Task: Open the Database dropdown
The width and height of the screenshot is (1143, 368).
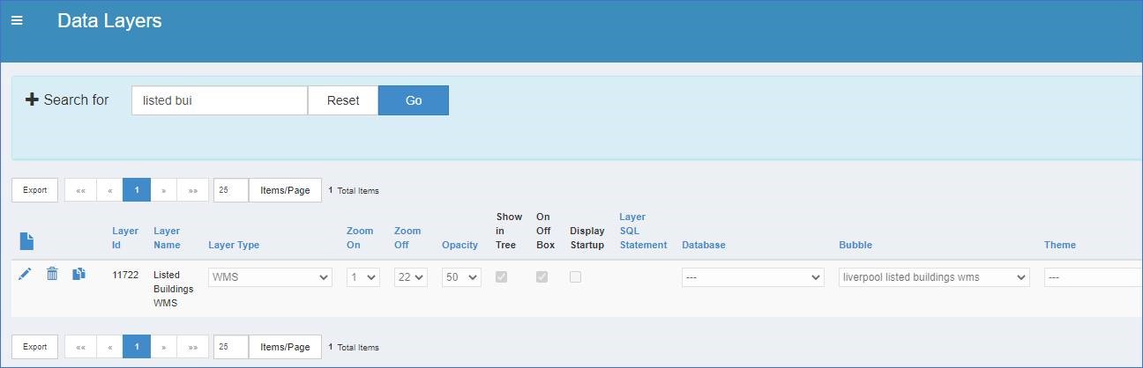Action: pos(753,277)
